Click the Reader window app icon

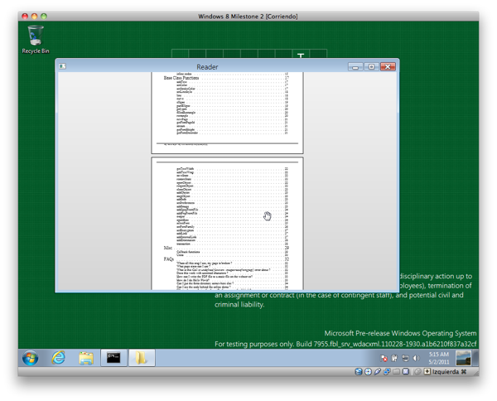62,66
